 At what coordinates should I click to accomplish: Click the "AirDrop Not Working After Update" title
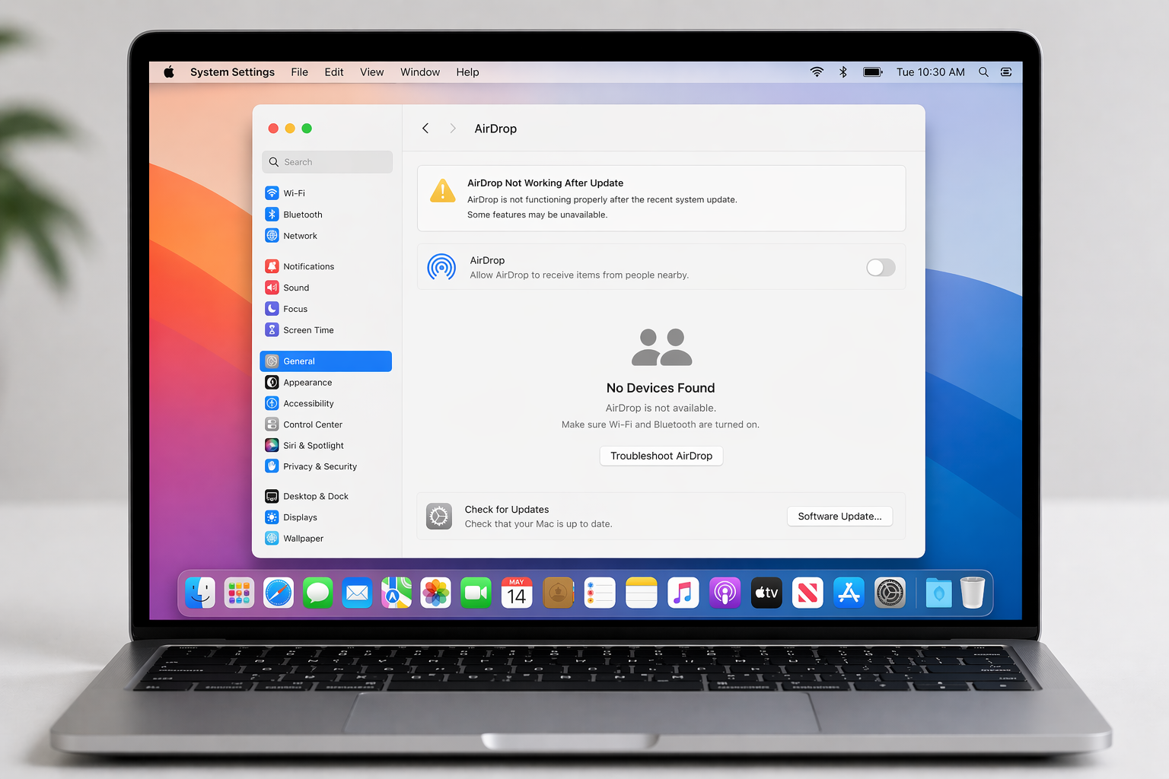(x=545, y=183)
